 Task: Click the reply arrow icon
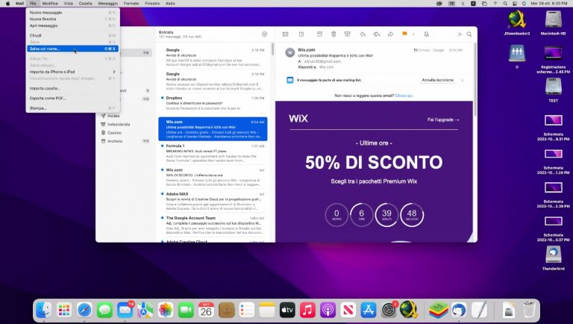[363, 34]
